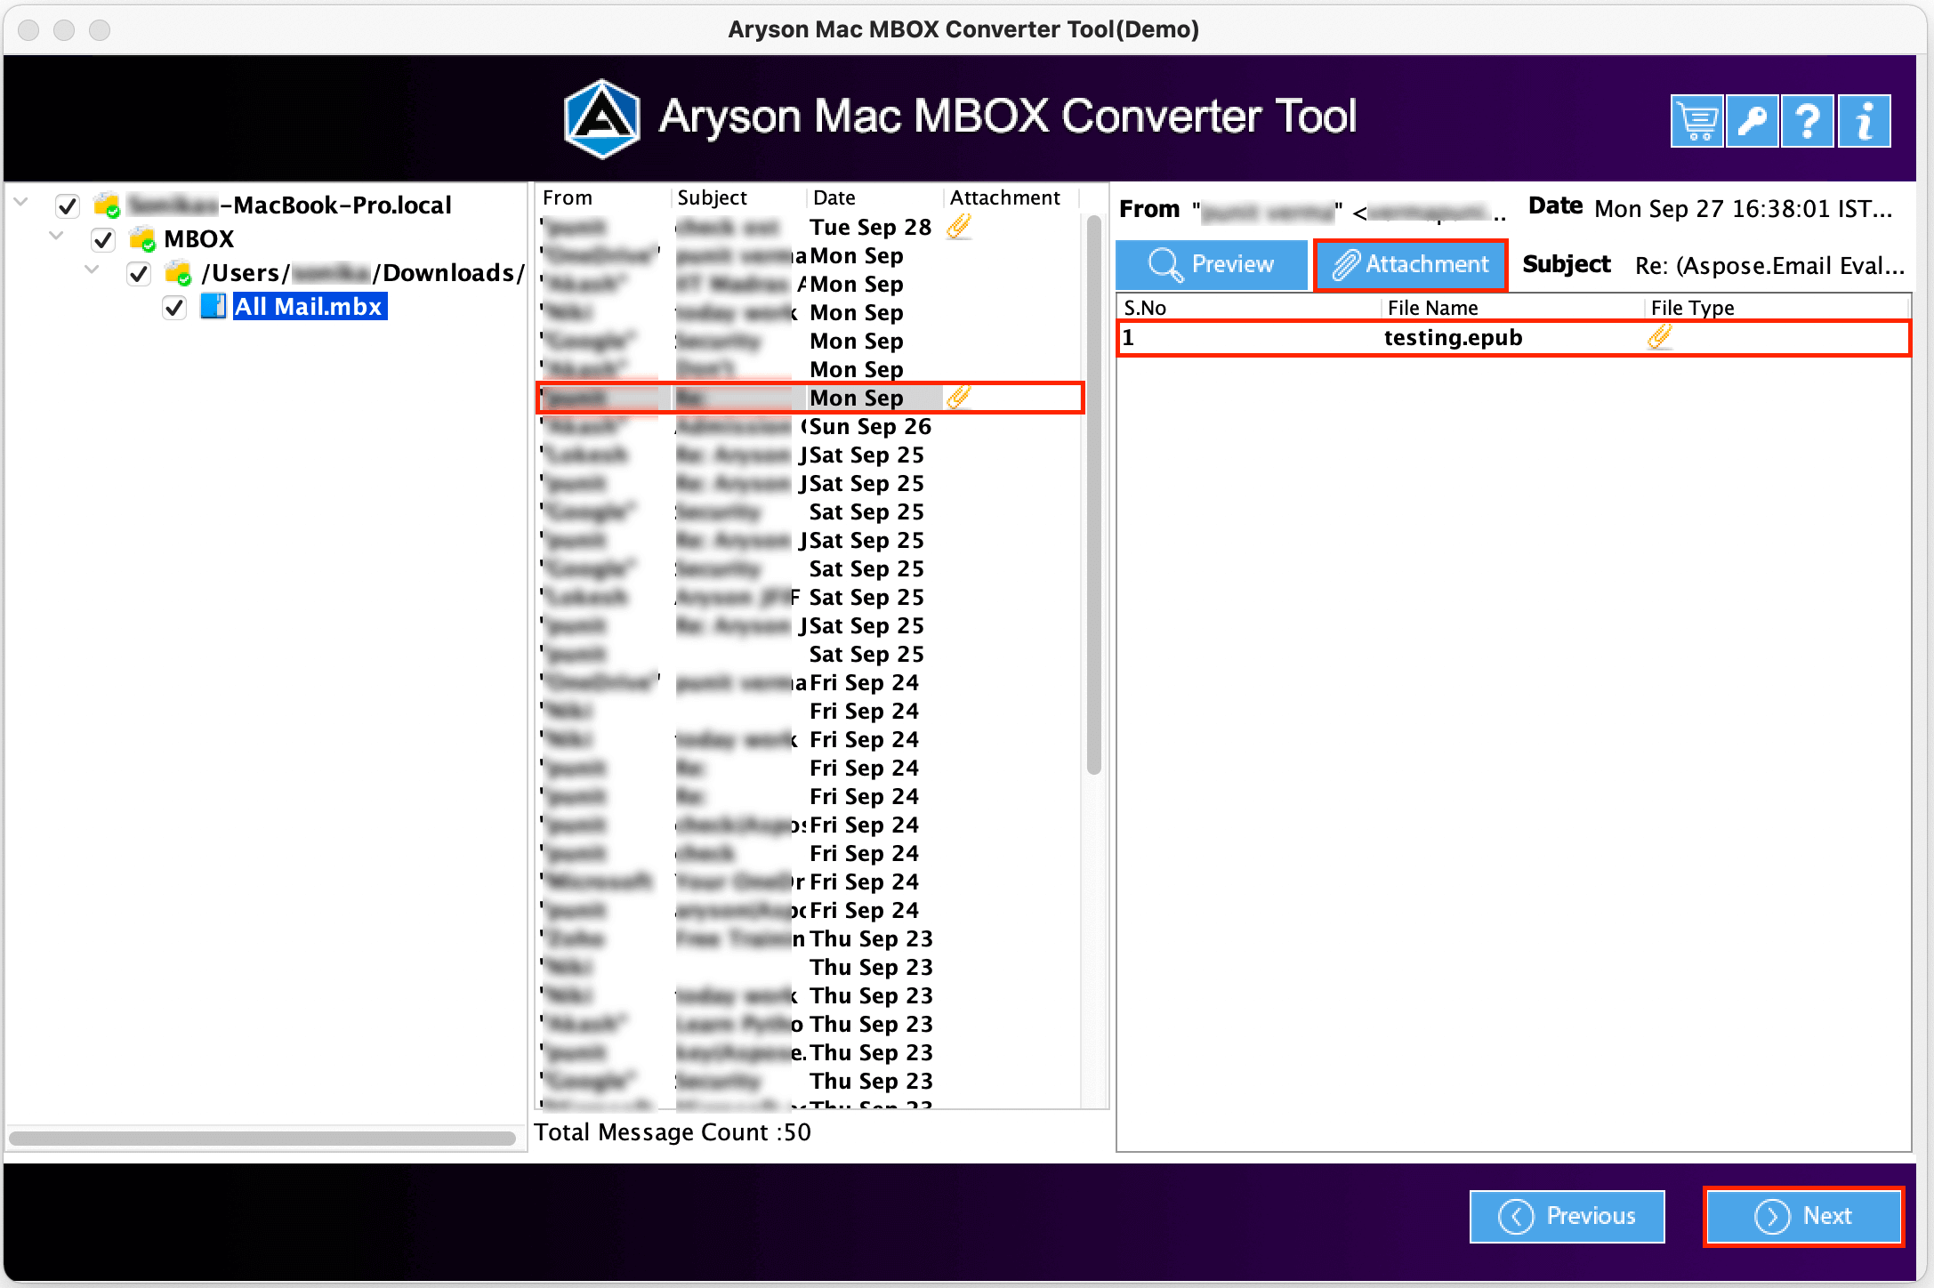Click the -MacBook-Pro.local tree label
The height and width of the screenshot is (1288, 1934).
336,205
